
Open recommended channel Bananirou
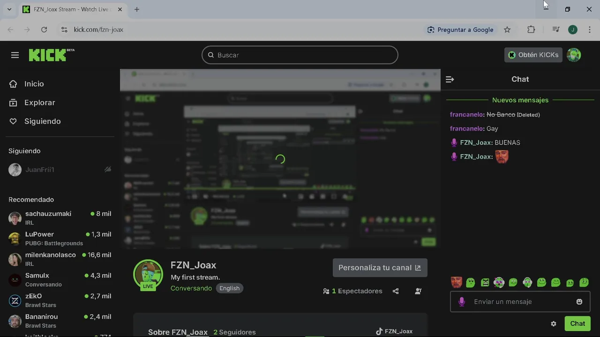coord(60,321)
